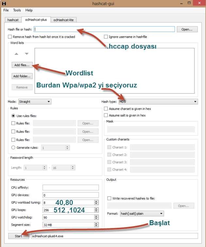Enable Remove hash from hash list once cracked

click(x=10, y=37)
